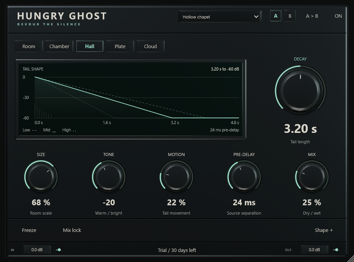
Task: Open the Hollow chapel preset dropdown
Action: pyautogui.click(x=220, y=17)
